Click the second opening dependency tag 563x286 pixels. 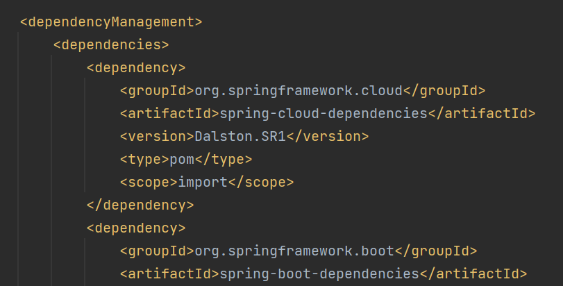[x=136, y=228]
